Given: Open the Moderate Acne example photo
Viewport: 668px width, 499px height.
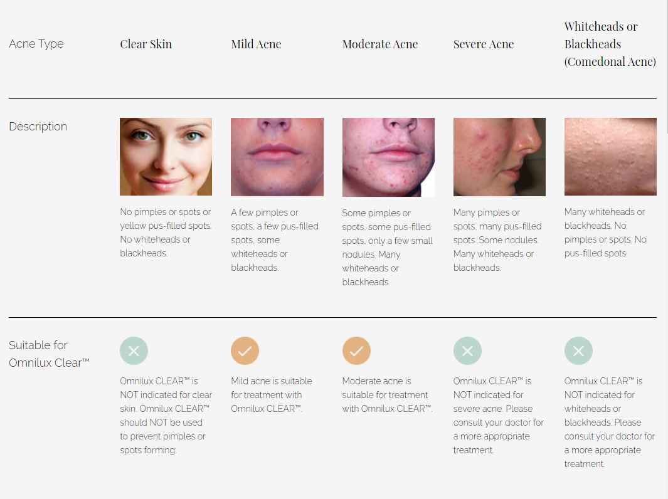Looking at the screenshot, I should 388,157.
